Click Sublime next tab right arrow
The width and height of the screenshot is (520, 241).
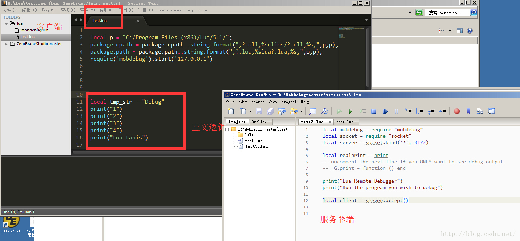pyautogui.click(x=81, y=20)
